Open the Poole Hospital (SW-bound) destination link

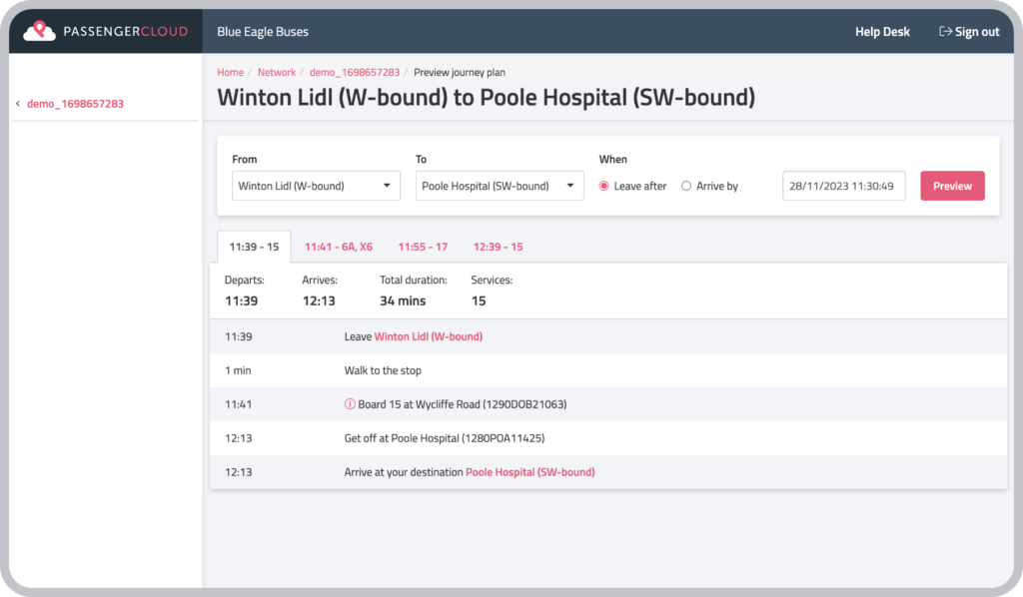click(x=529, y=472)
